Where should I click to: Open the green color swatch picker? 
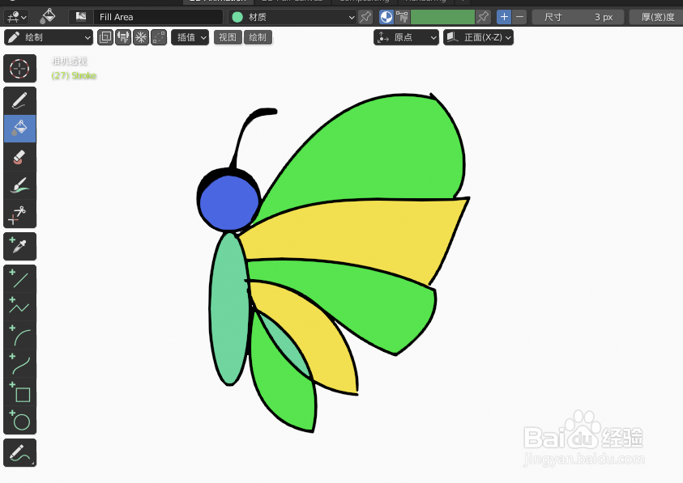[442, 17]
